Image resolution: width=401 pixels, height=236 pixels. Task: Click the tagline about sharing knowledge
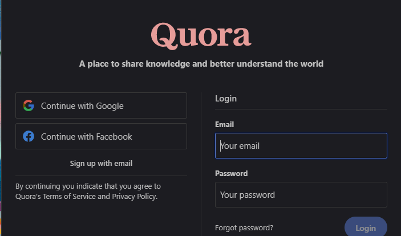[201, 64]
